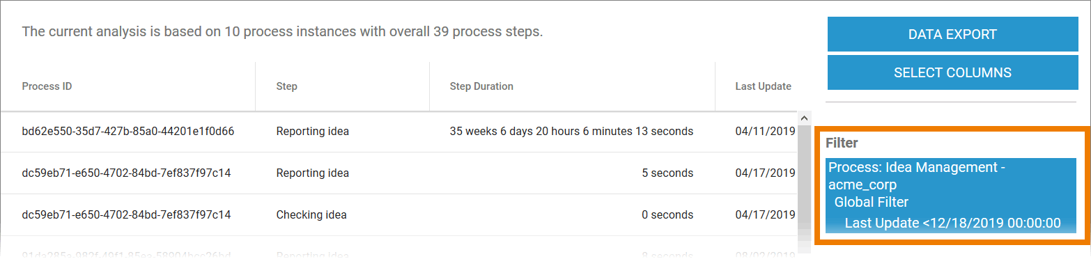Click the 35 weeks 6 days duration cell

(571, 131)
